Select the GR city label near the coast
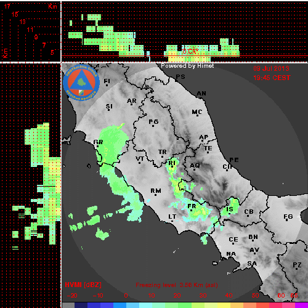The image size is (308, 308). (x=98, y=142)
